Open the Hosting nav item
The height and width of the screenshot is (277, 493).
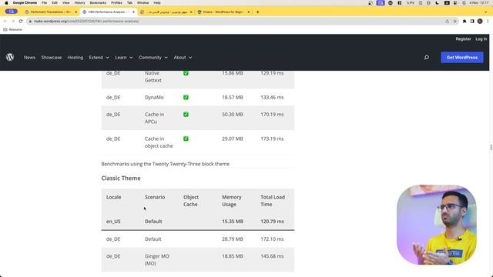click(x=75, y=58)
